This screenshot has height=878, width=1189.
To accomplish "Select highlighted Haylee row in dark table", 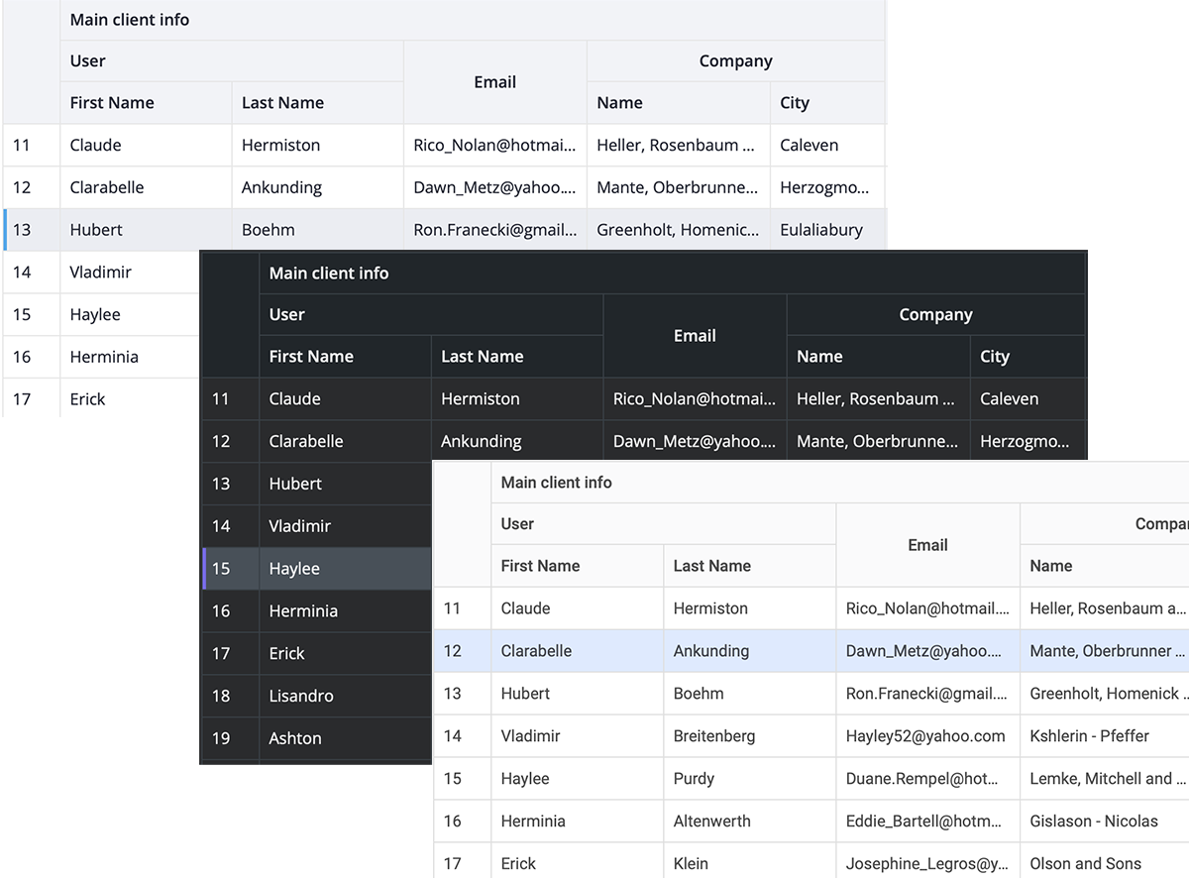I will pyautogui.click(x=317, y=569).
